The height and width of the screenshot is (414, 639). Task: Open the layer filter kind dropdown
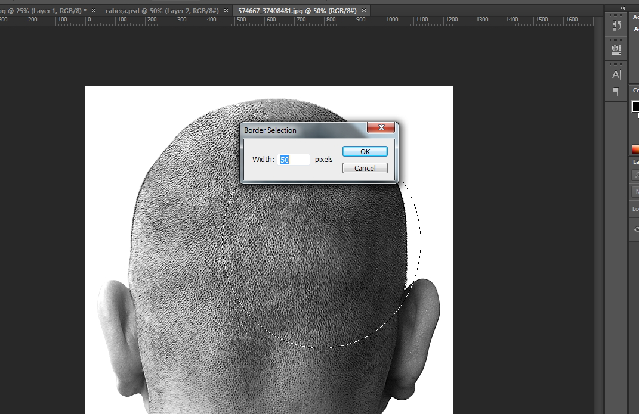635,175
